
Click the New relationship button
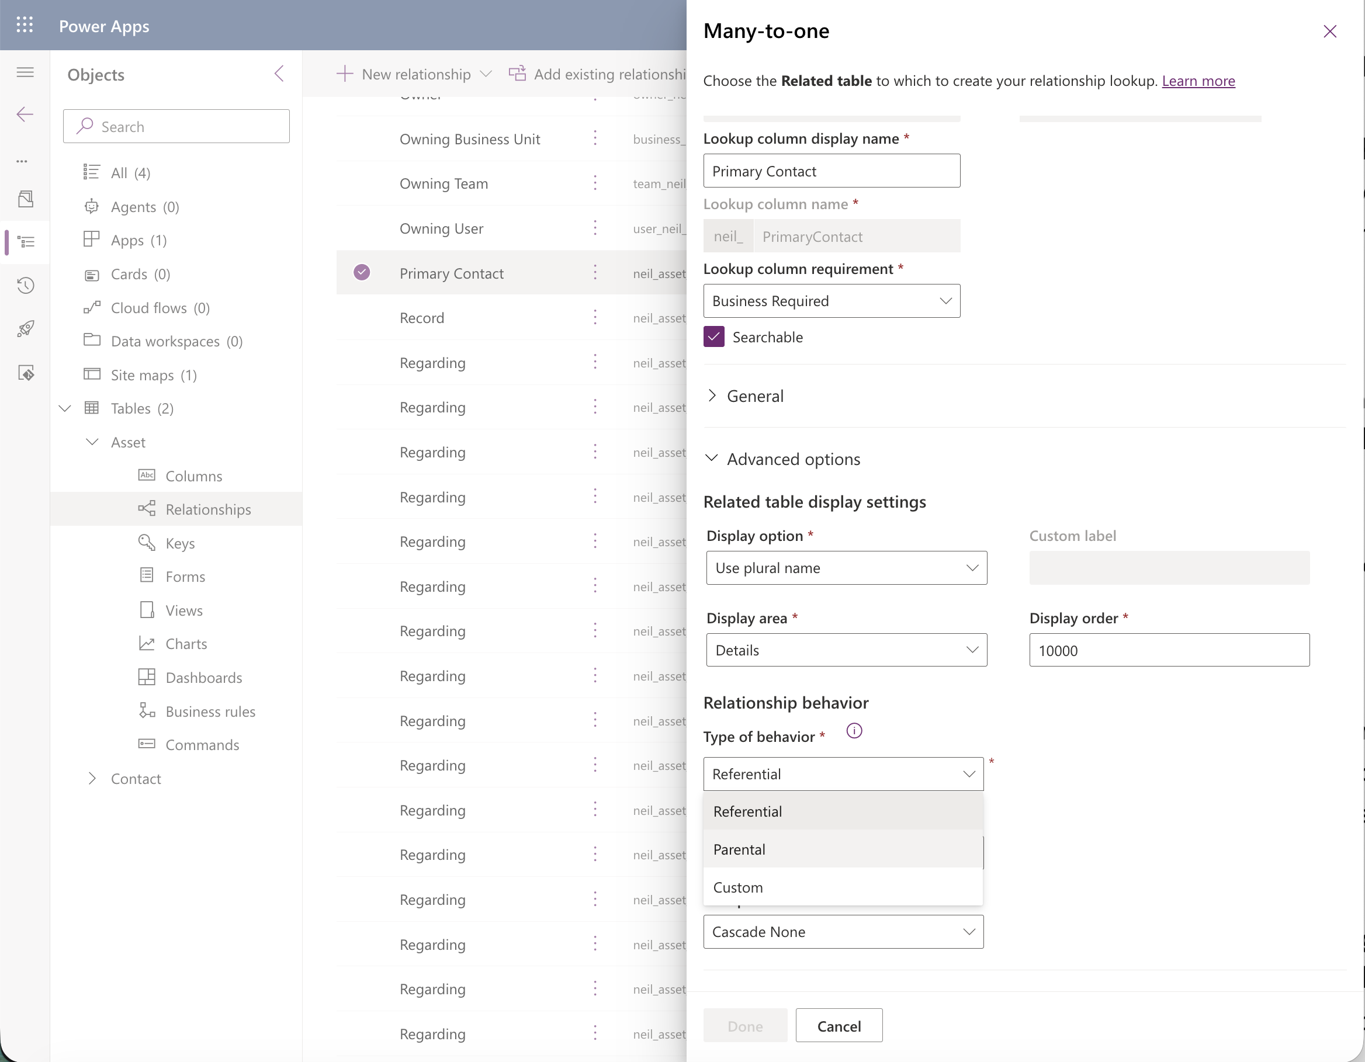tap(415, 74)
